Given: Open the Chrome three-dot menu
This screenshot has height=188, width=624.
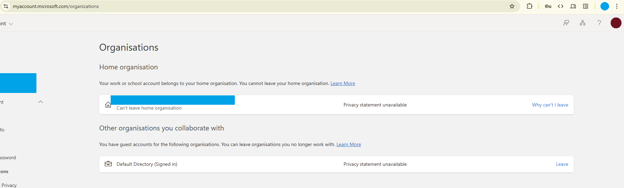Looking at the screenshot, I should coord(617,6).
